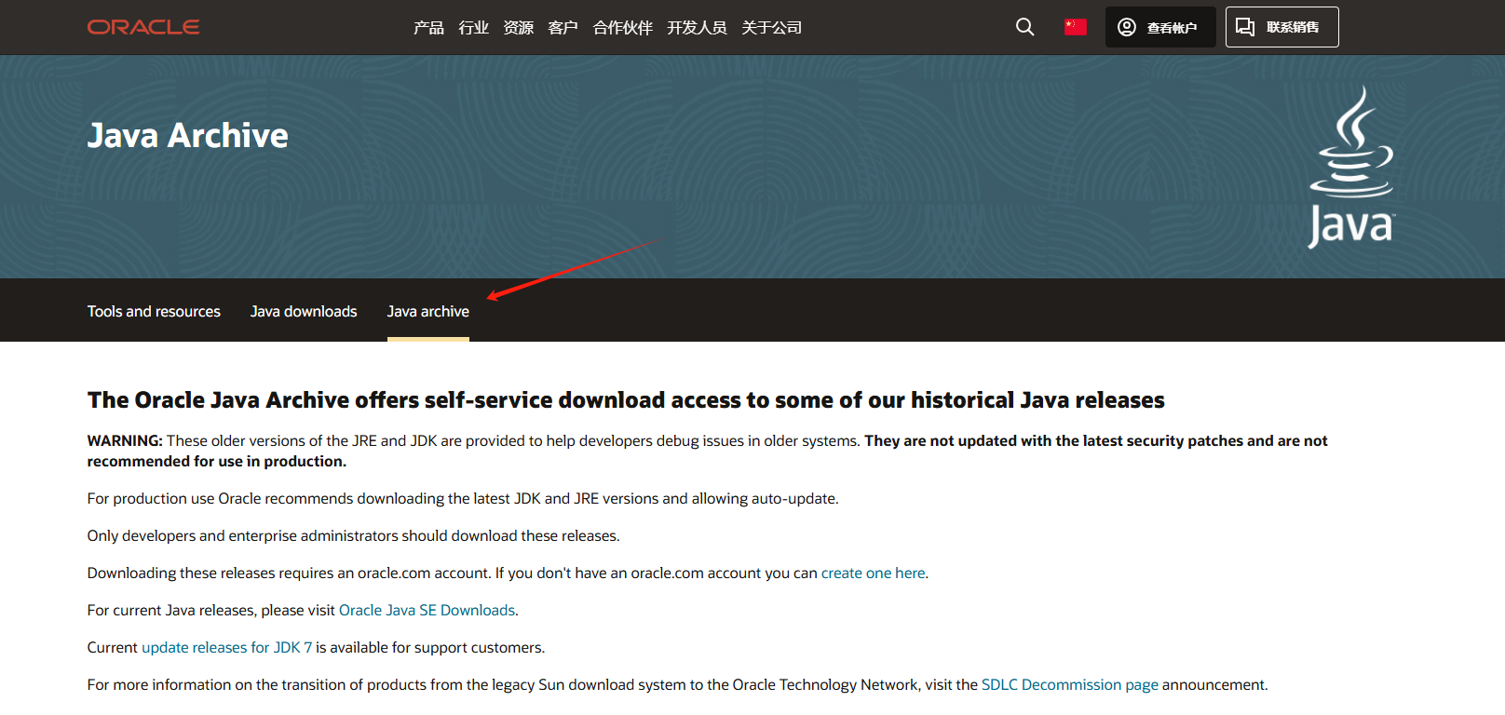Click the Java coffee cup logo
Viewport: 1505px width, 715px height.
click(1350, 168)
